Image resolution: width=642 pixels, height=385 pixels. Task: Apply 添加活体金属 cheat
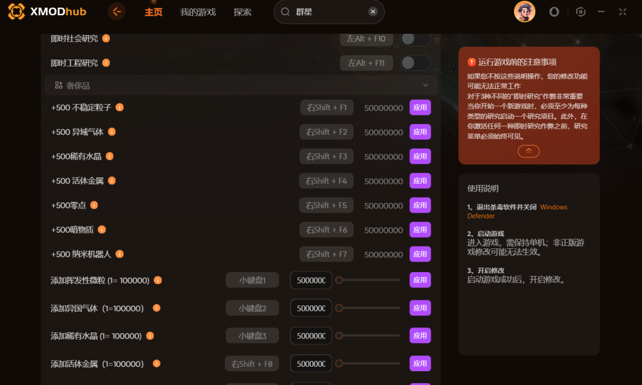[420, 364]
